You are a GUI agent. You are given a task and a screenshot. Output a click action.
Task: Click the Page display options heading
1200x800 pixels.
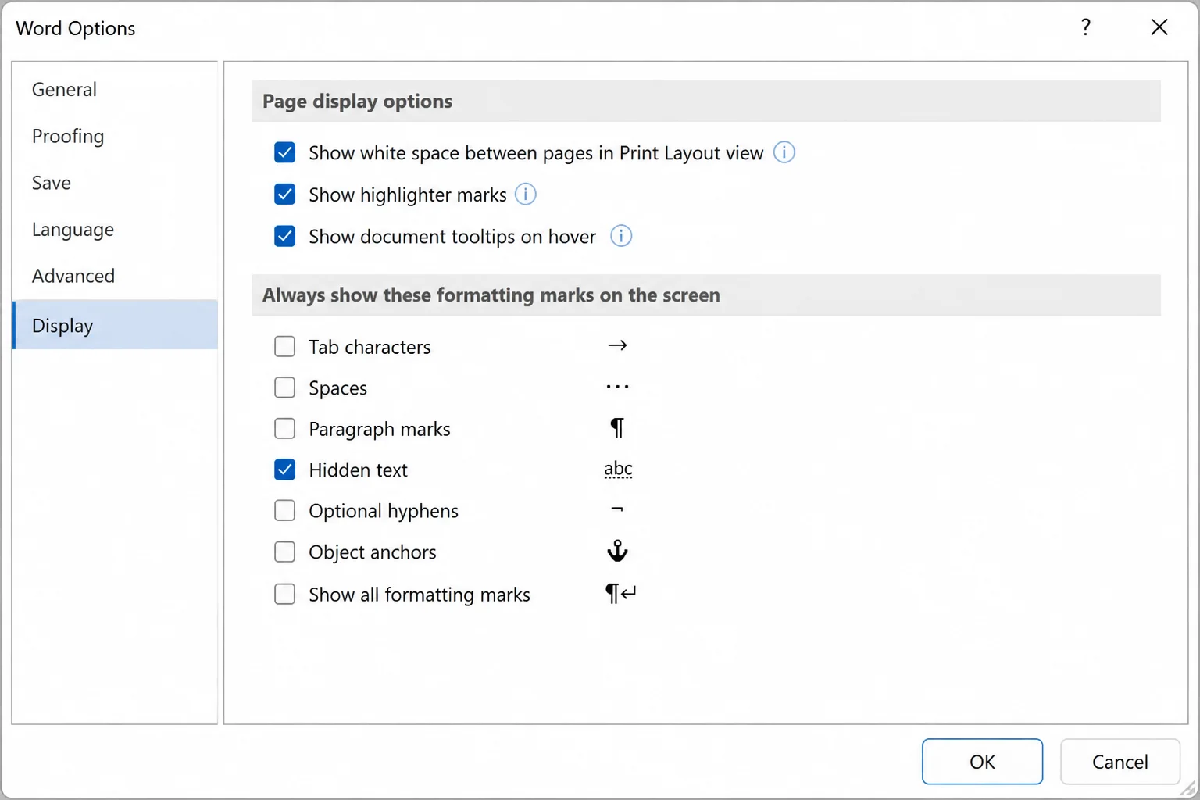point(357,102)
